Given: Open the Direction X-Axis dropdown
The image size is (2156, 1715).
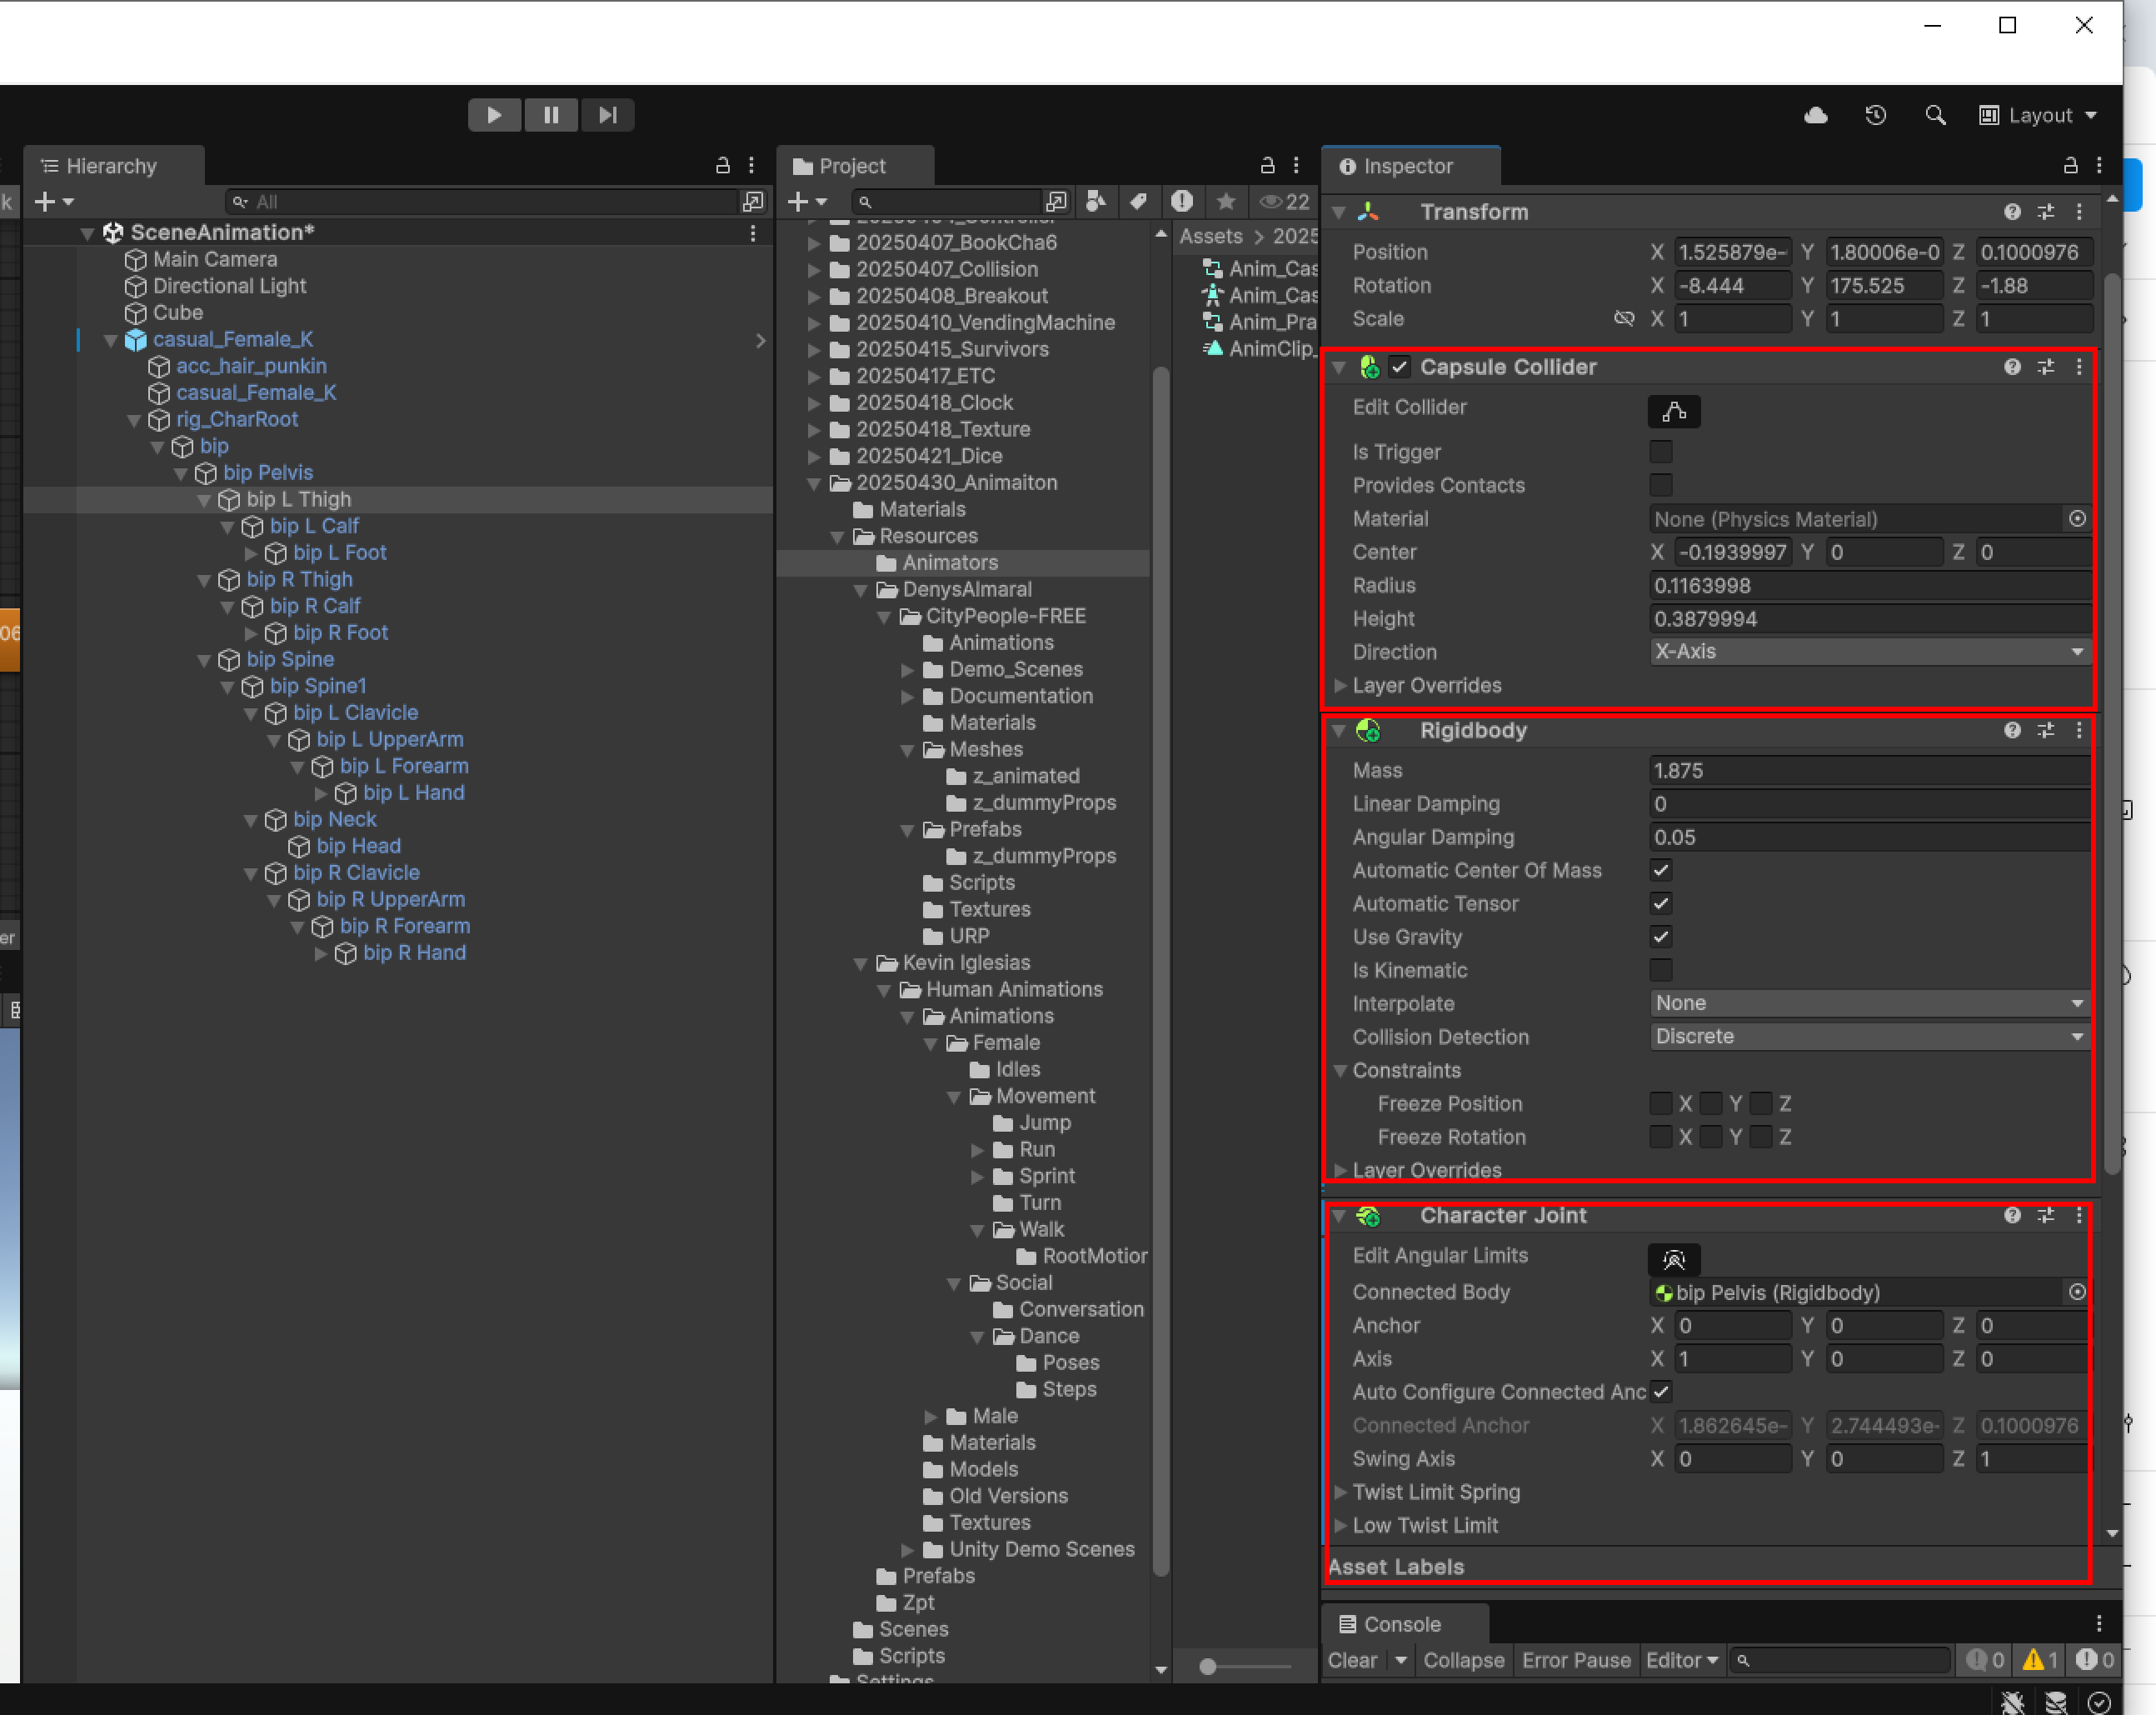Looking at the screenshot, I should point(1868,652).
